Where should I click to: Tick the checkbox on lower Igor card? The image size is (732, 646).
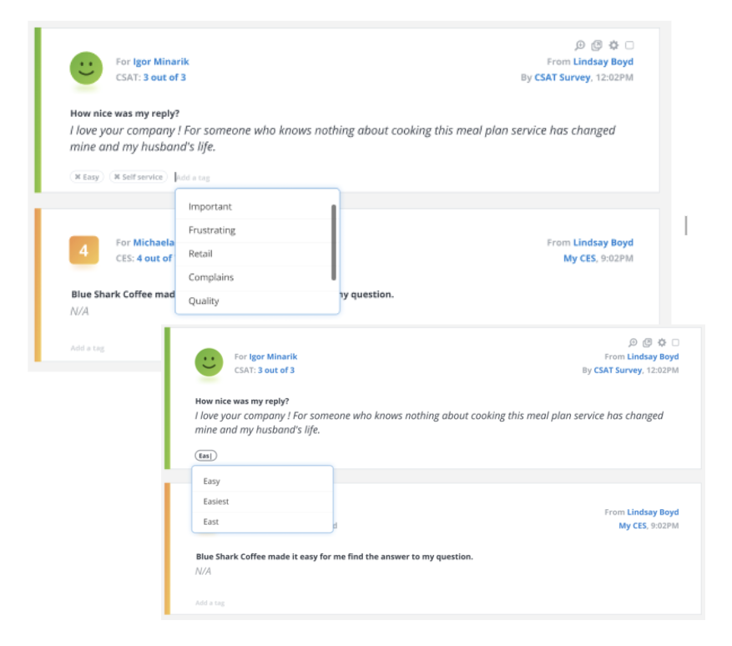[x=675, y=342]
